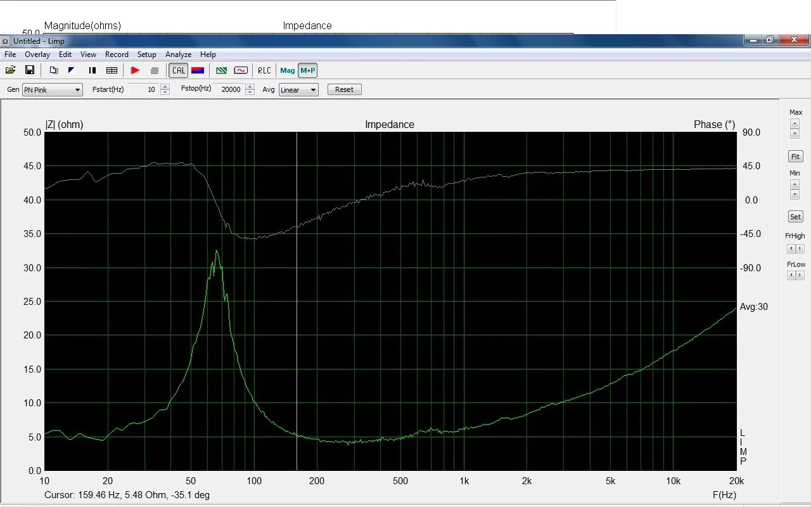The height and width of the screenshot is (507, 811).
Task: Click the Fstop frequency input field
Action: (228, 90)
